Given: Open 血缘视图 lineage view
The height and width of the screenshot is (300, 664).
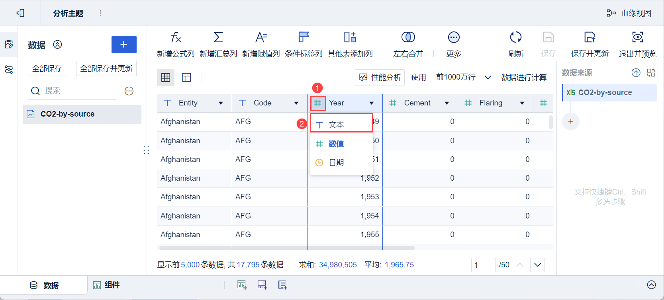Looking at the screenshot, I should point(629,13).
